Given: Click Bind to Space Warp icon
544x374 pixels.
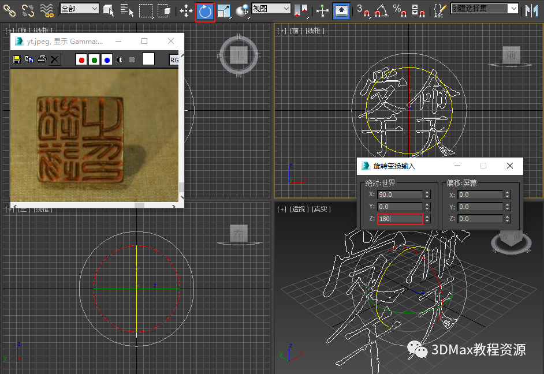Looking at the screenshot, I should [47, 10].
